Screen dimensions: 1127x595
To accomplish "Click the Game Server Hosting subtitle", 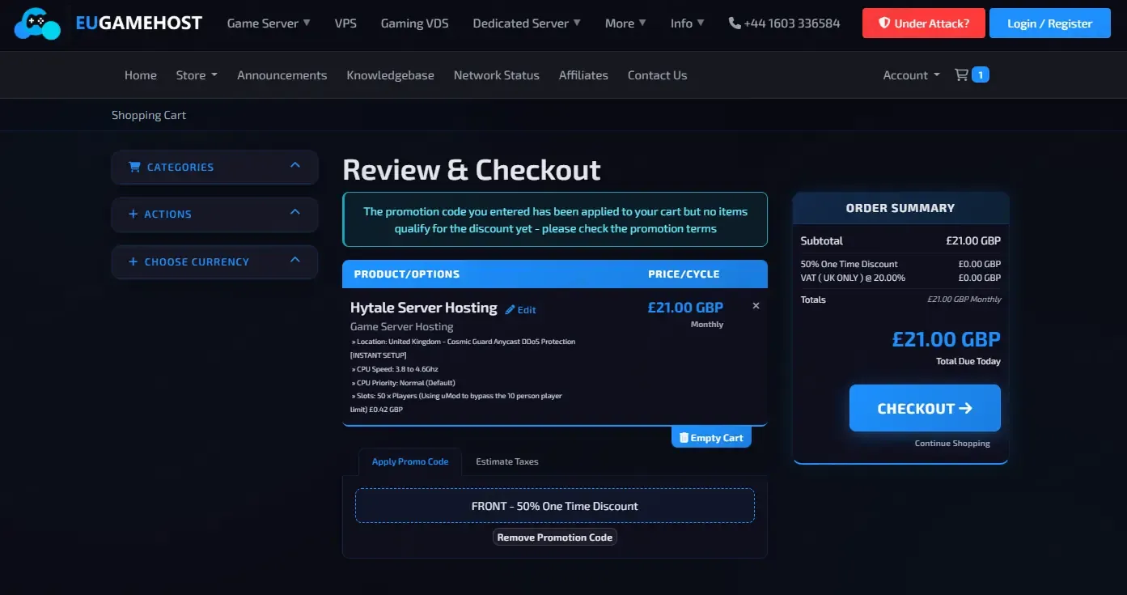I will pos(402,327).
